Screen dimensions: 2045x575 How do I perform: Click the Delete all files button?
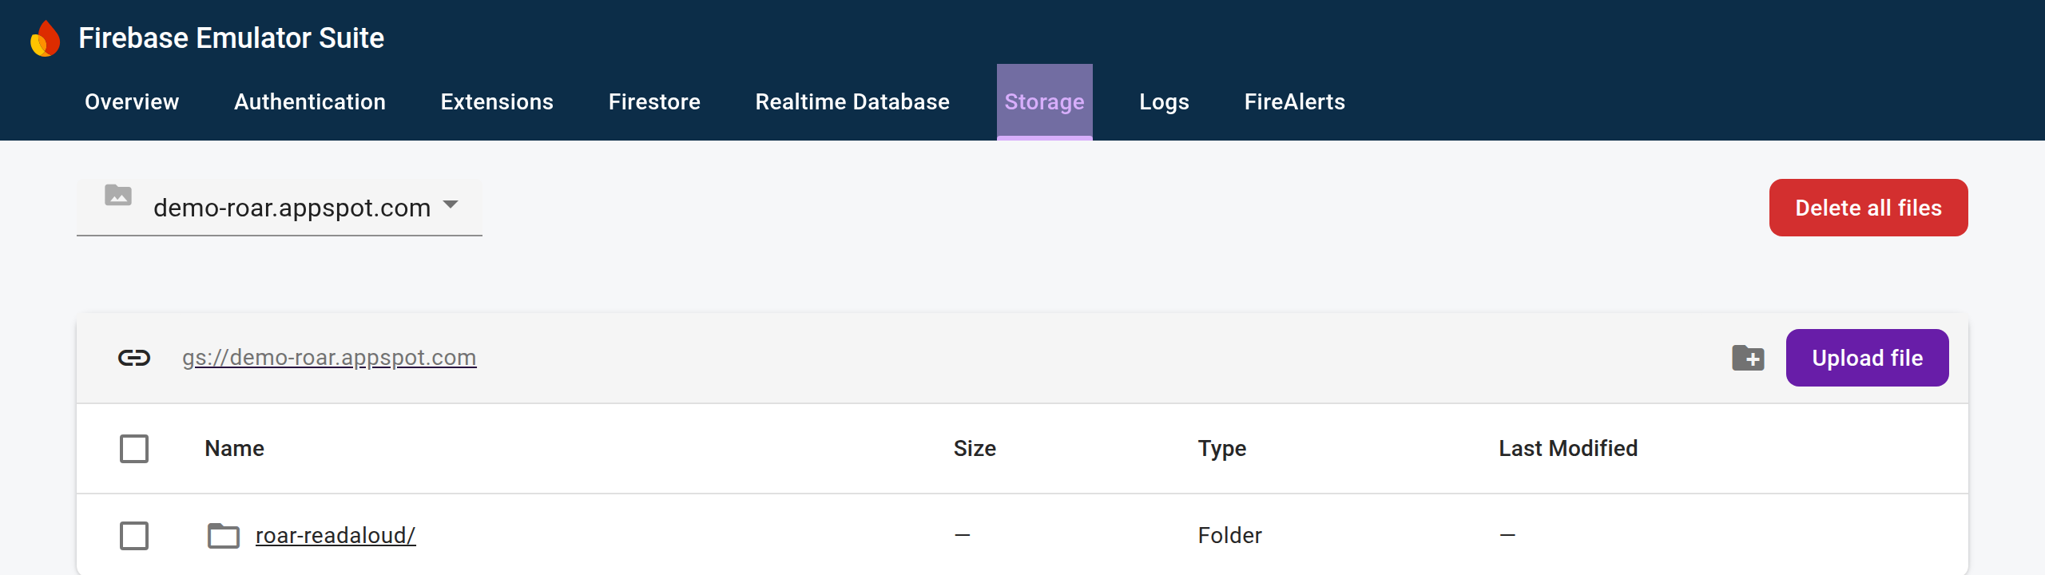(1868, 208)
